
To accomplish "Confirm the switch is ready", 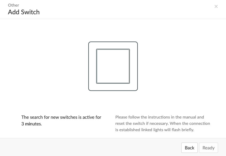I will click(x=209, y=148).
